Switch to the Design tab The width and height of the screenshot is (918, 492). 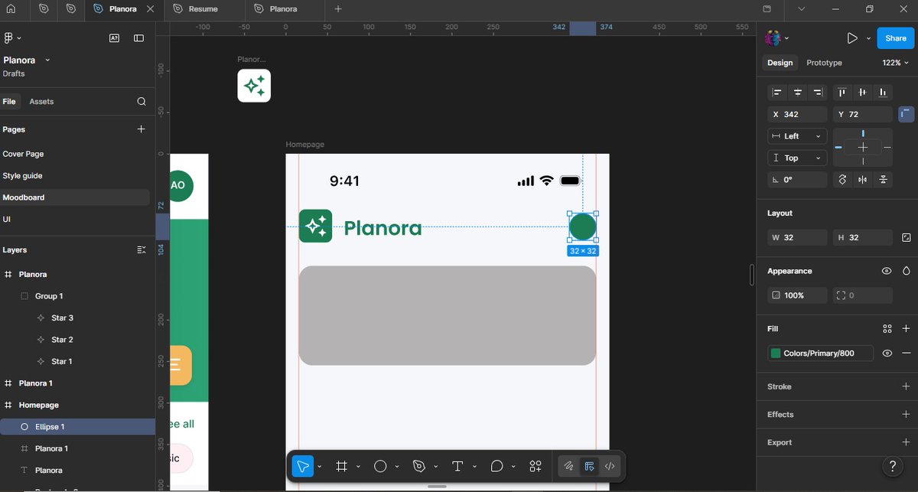pyautogui.click(x=780, y=63)
